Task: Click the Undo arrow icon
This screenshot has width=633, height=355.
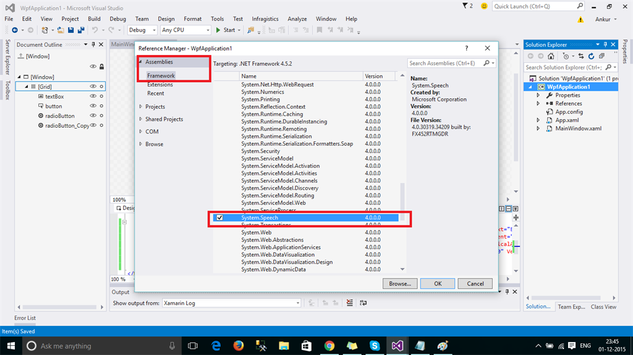Action: click(95, 30)
